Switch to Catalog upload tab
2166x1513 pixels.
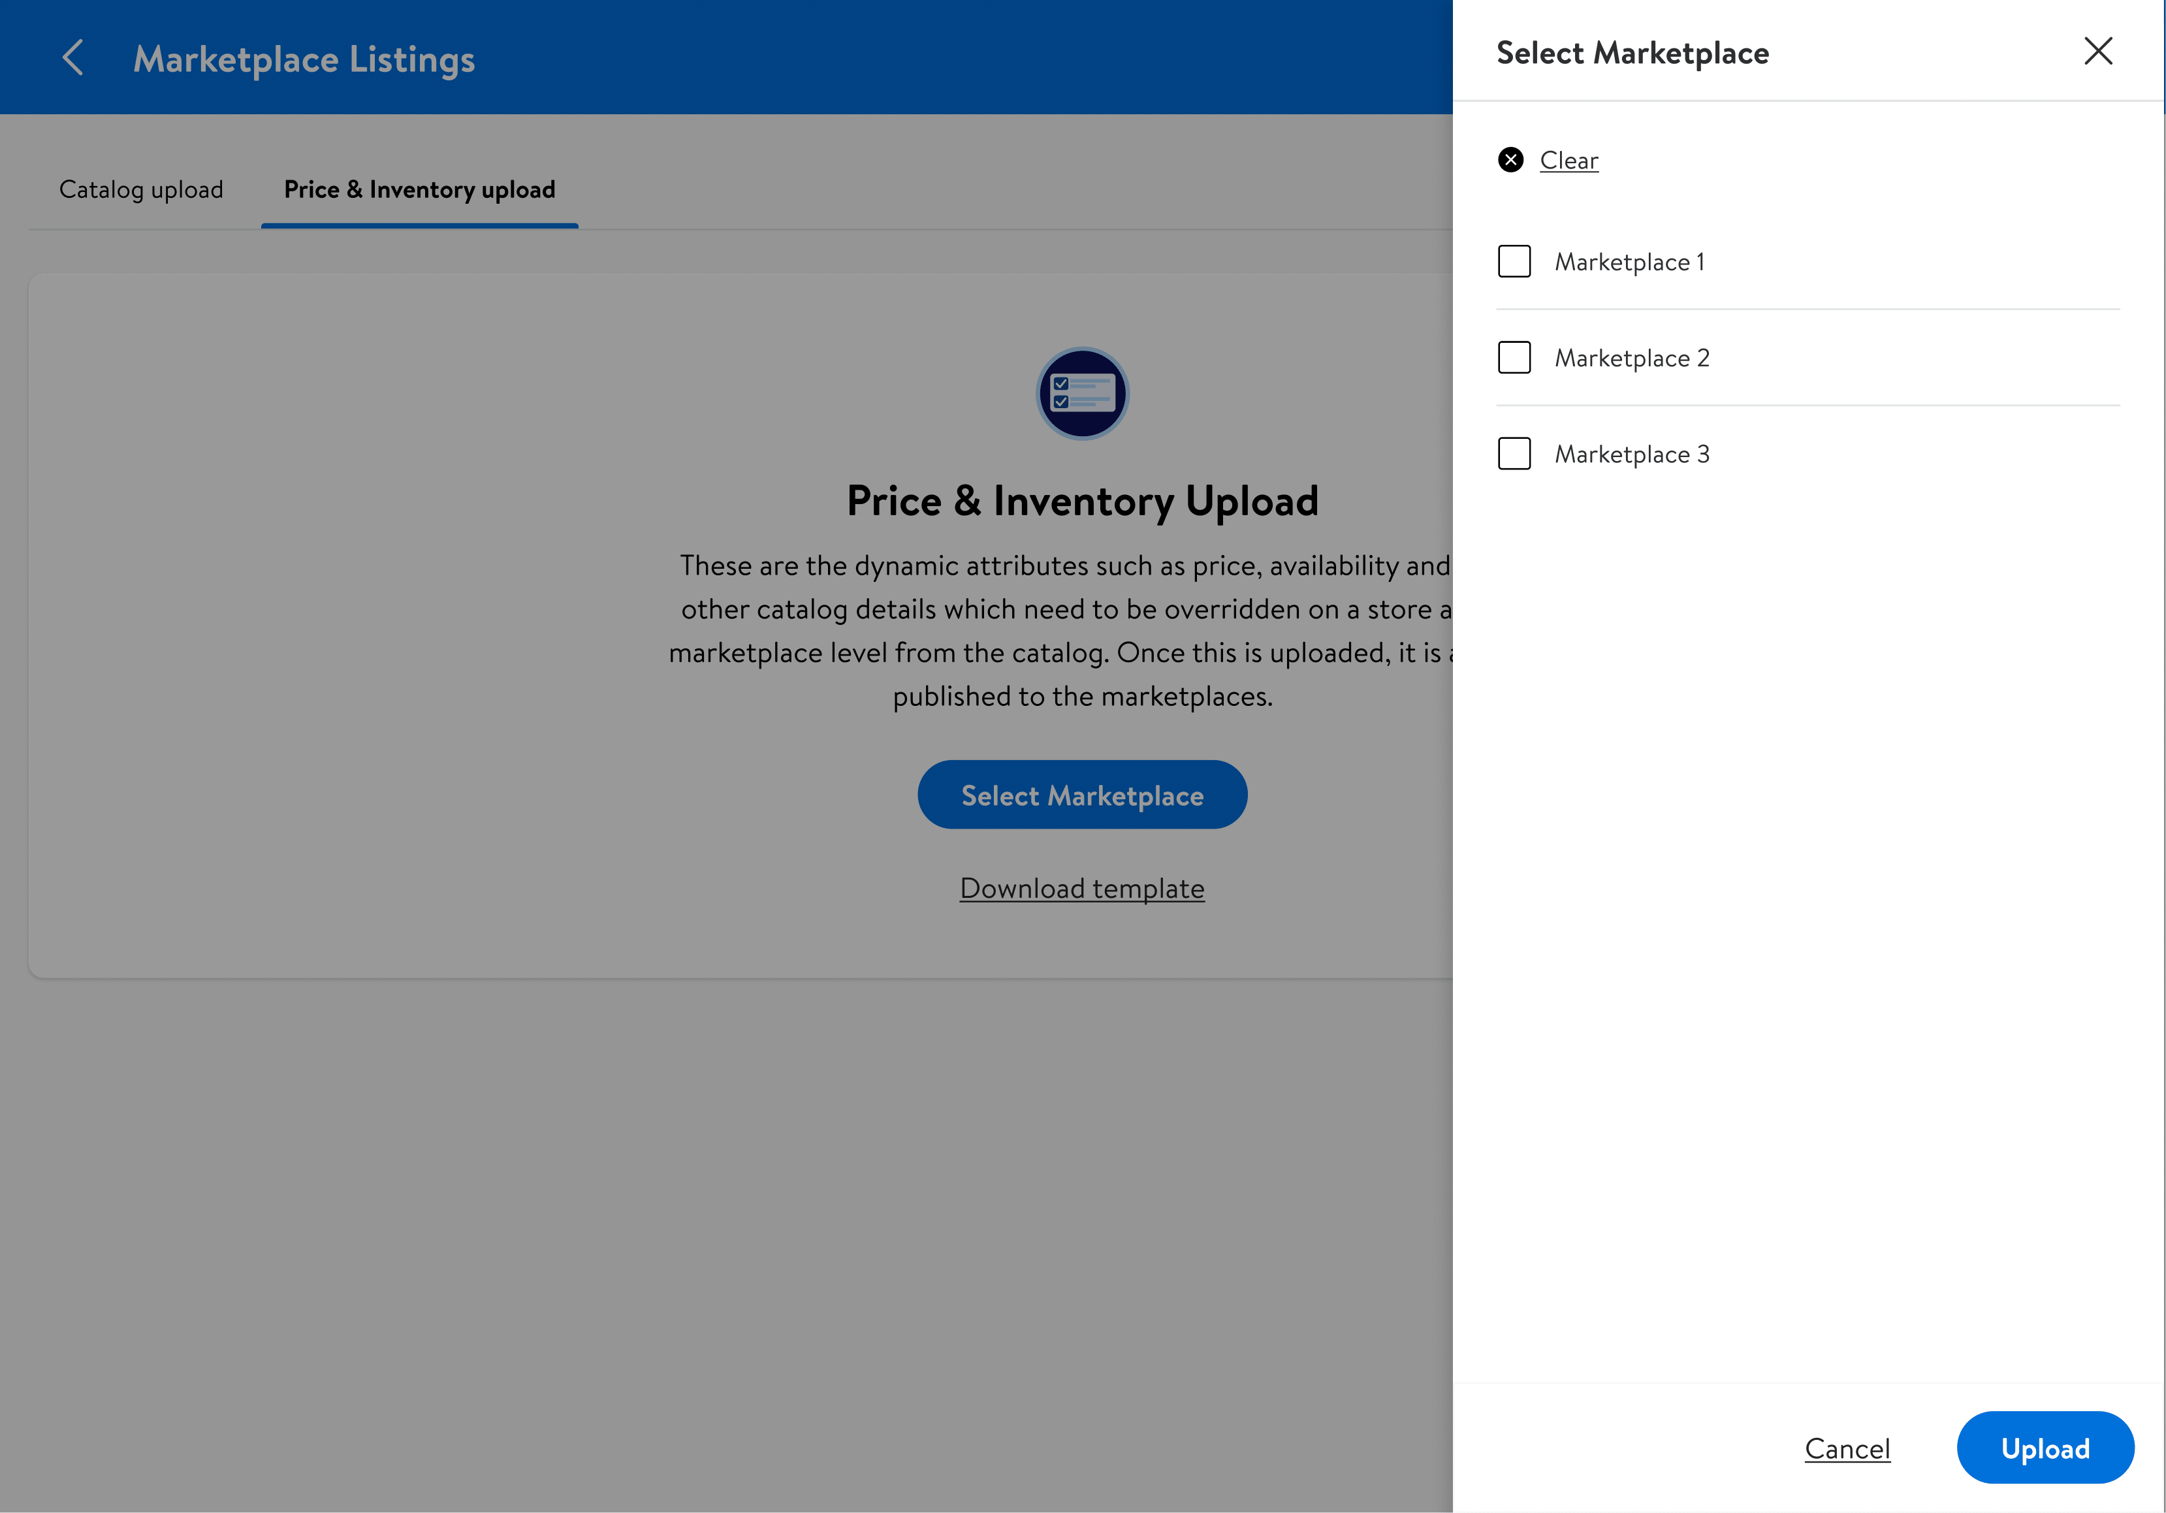click(x=142, y=189)
